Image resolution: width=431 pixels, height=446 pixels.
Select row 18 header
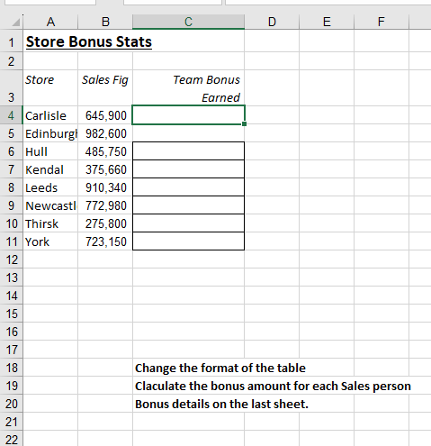click(12, 368)
